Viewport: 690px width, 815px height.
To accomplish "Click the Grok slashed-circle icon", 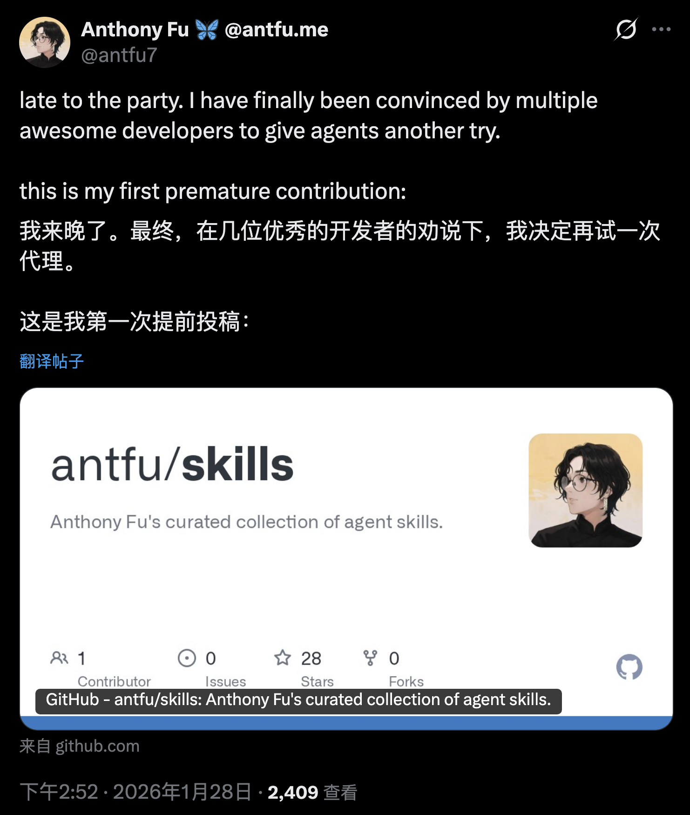I will [626, 29].
